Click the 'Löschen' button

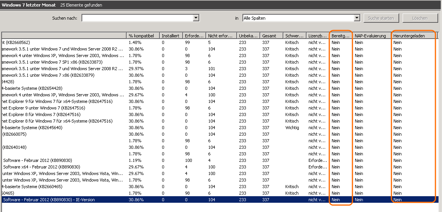tap(420, 18)
